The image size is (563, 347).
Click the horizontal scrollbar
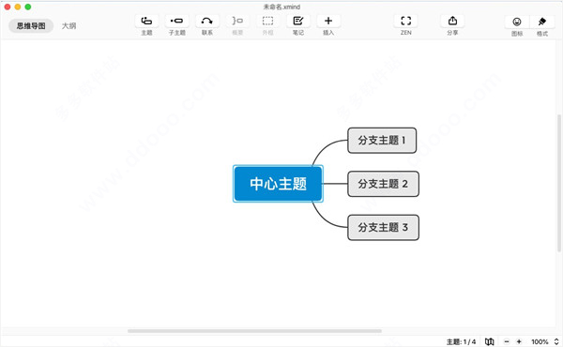(254, 331)
